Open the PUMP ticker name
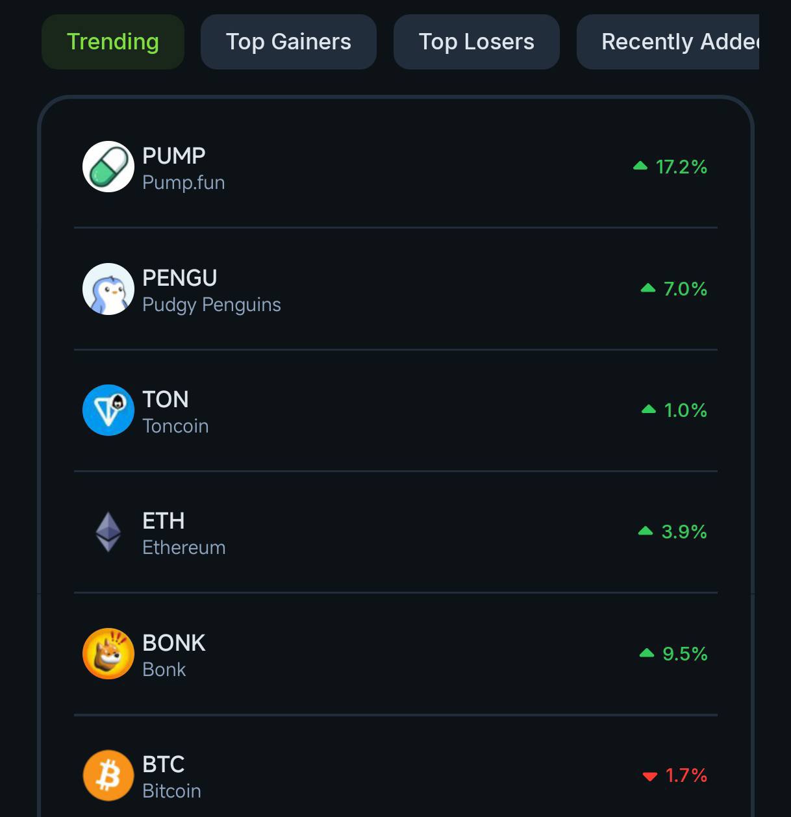791x817 pixels. coord(174,156)
